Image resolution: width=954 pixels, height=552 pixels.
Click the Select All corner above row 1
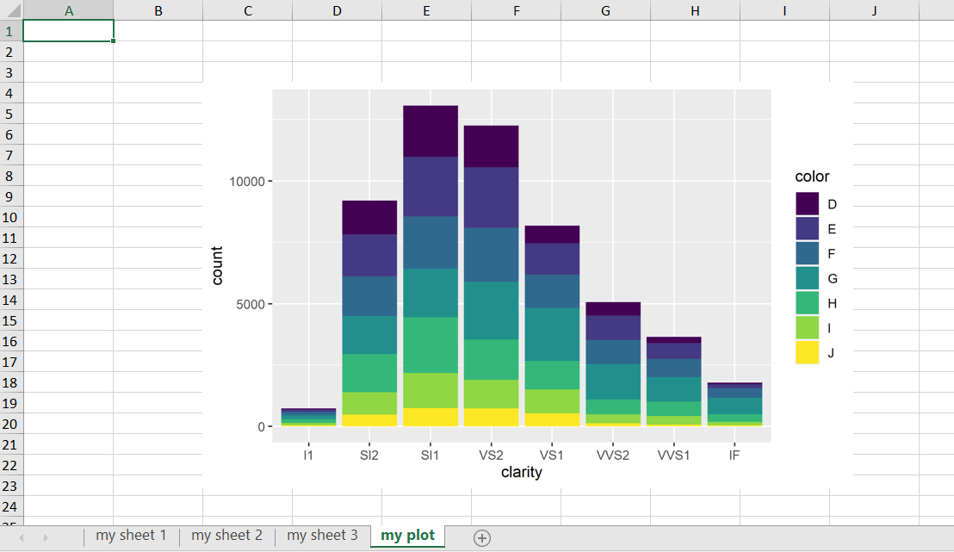(12, 9)
